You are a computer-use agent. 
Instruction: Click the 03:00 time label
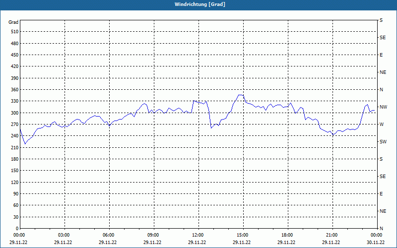point(64,235)
